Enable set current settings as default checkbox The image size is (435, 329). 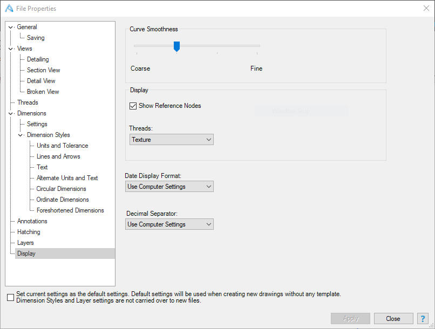click(10, 297)
